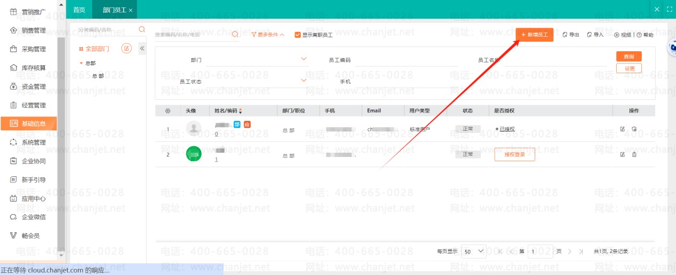676x275 pixels.
Task: Focus the 员工编码 filter field
Action: tap(407, 60)
